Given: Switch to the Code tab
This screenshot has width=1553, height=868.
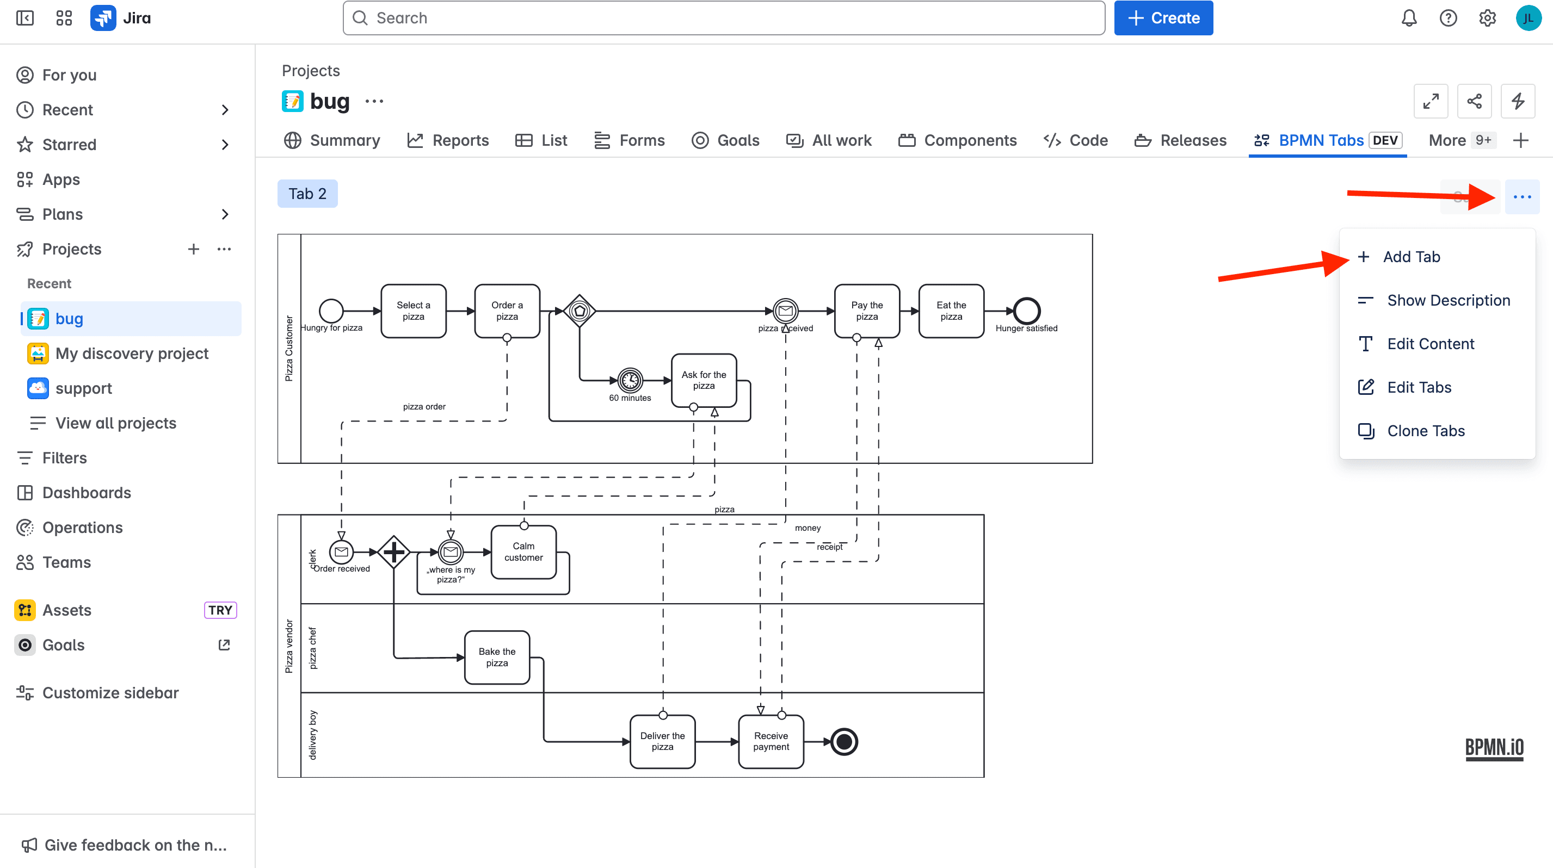Looking at the screenshot, I should point(1076,140).
